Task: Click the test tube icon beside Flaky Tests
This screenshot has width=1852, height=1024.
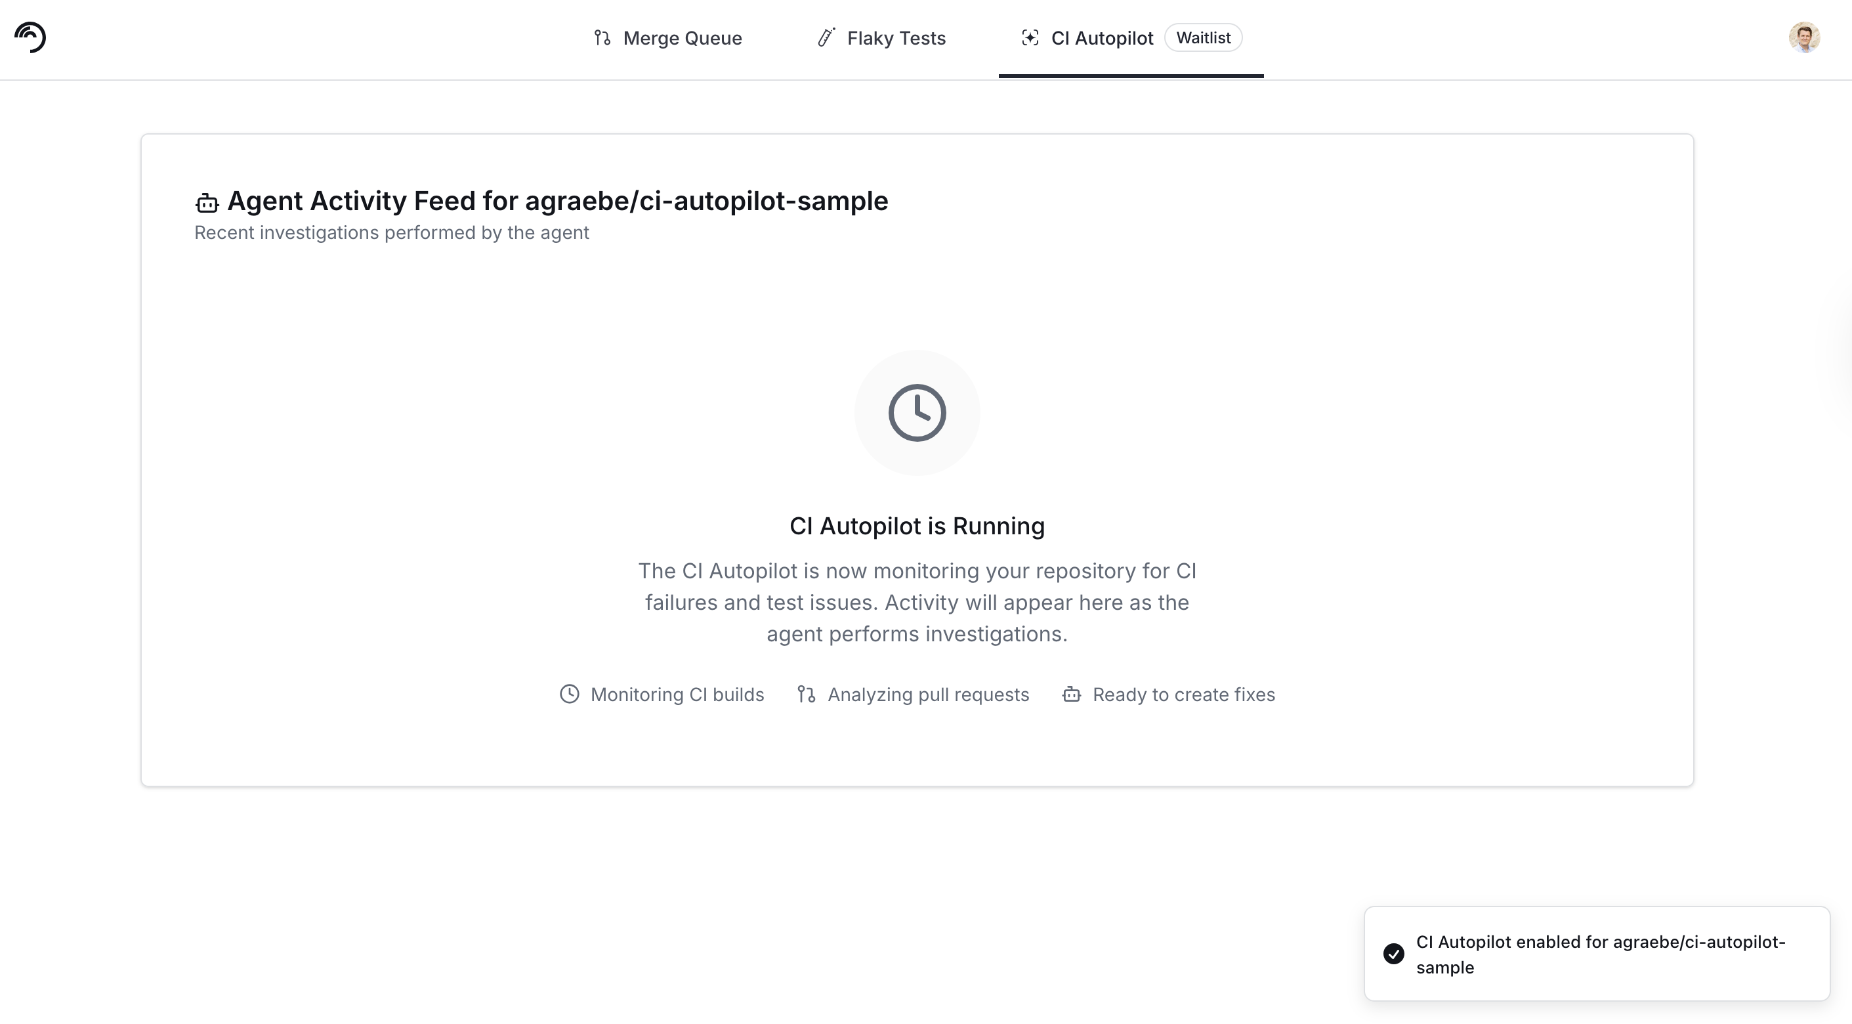Action: click(x=827, y=37)
